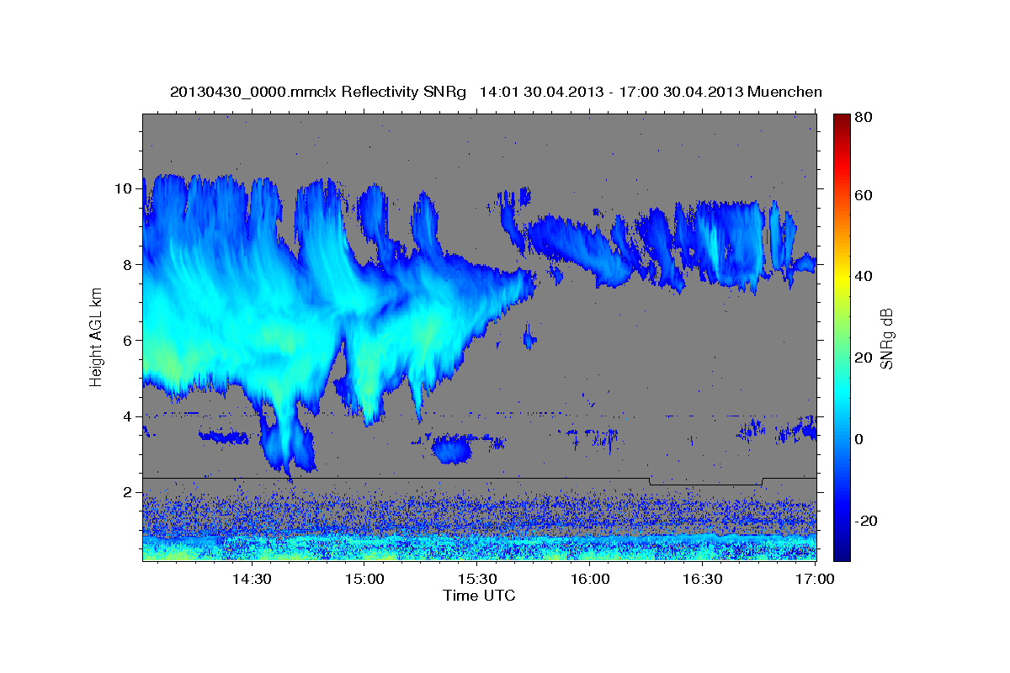Select the "17:00" time axis label
This screenshot has width=1010, height=673.
pos(816,580)
